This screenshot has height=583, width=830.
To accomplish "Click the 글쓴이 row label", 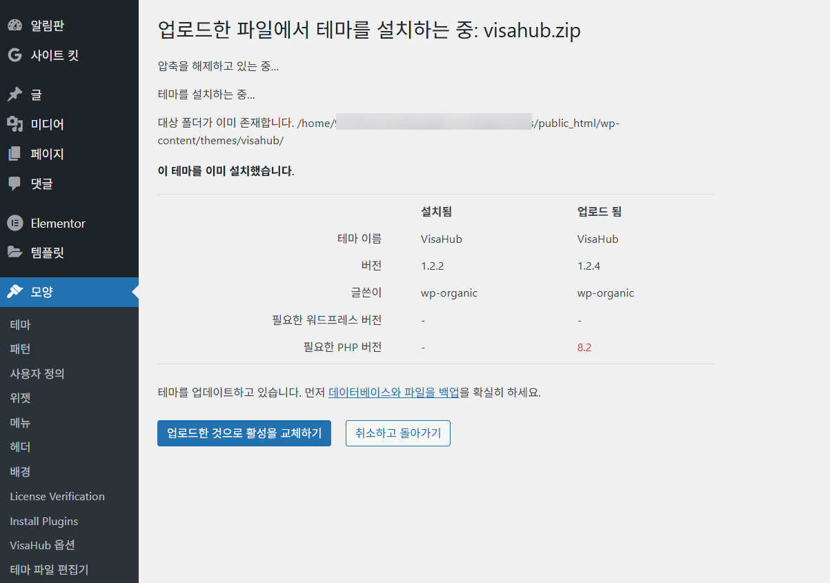I will point(366,293).
